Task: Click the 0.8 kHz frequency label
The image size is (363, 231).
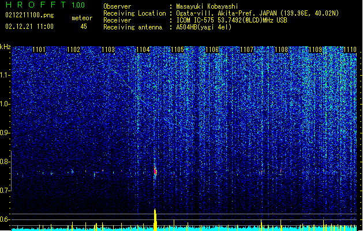Action: tap(5, 162)
